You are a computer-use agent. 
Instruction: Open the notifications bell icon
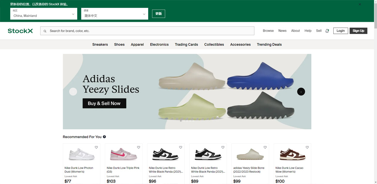(327, 31)
